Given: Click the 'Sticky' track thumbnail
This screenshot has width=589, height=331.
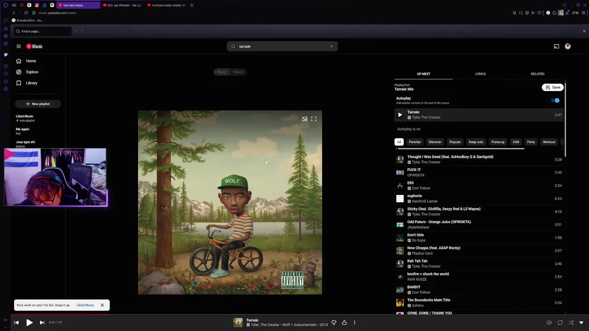Looking at the screenshot, I should (400, 211).
